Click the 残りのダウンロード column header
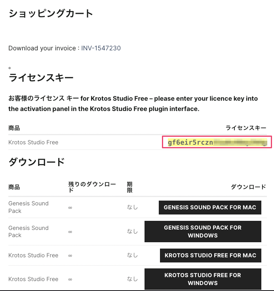This screenshot has height=291, width=274. click(x=92, y=187)
